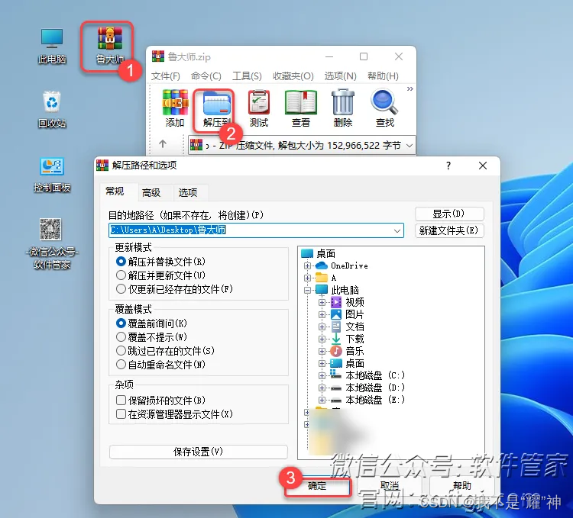Viewport: 573px width, 518px height.
Task: Select OneDrive cloud icon in folder tree
Action: [x=321, y=265]
